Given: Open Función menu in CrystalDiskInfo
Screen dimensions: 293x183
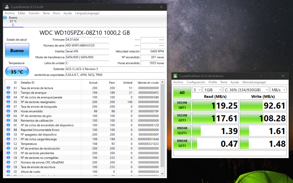Looking at the screenshot, I should pyautogui.click(x=34, y=13).
